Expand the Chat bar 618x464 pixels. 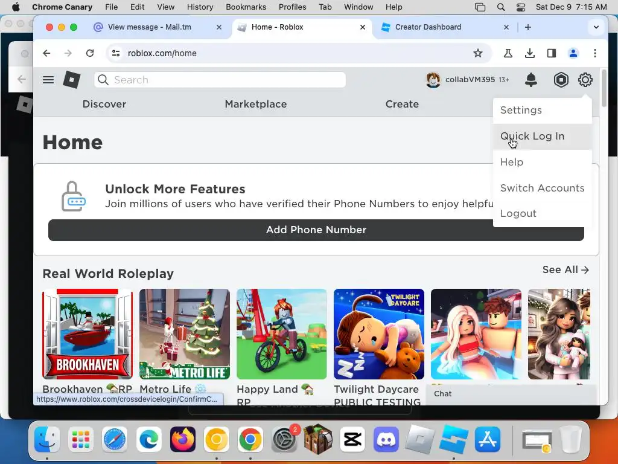[x=512, y=394]
